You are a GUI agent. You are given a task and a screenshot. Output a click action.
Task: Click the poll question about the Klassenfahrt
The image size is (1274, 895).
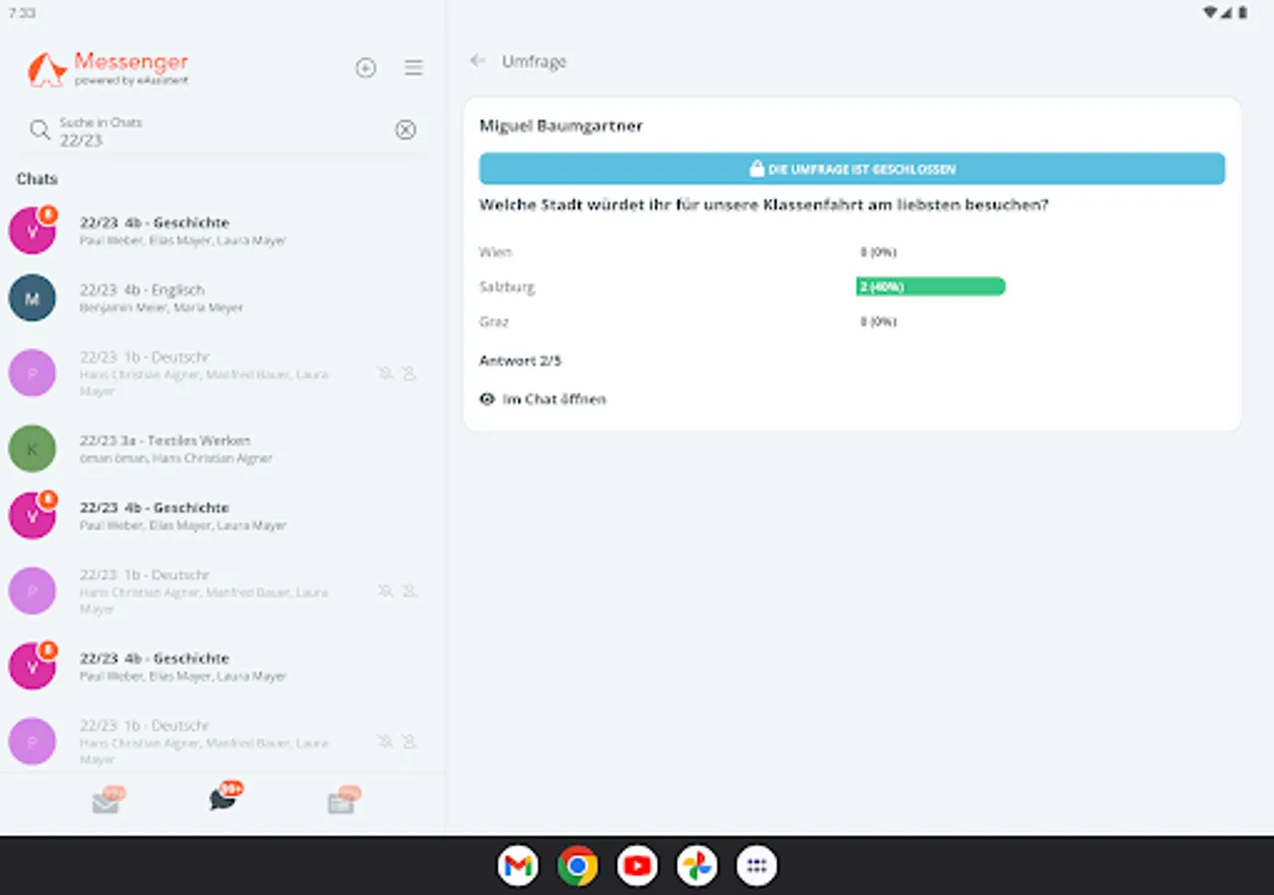click(763, 205)
